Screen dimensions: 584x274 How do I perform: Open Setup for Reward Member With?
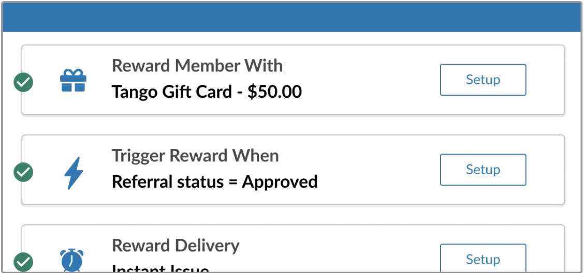coord(483,80)
